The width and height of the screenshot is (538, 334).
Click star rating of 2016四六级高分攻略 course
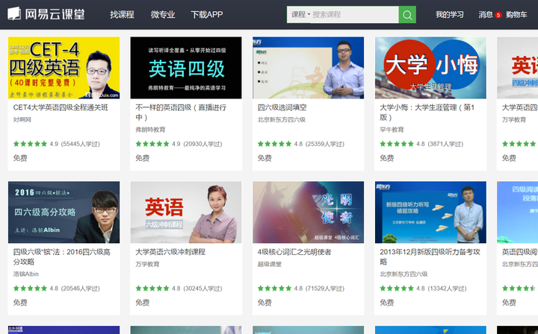point(30,288)
